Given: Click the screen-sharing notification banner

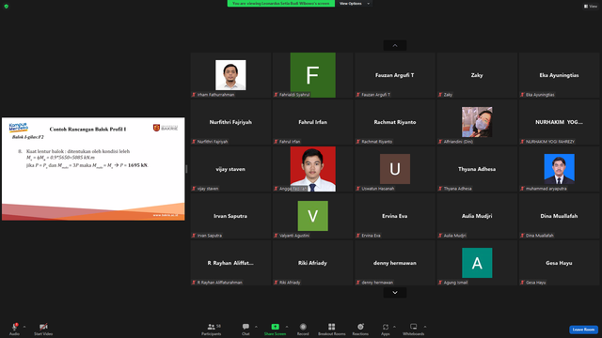Looking at the screenshot, I should 280,4.
